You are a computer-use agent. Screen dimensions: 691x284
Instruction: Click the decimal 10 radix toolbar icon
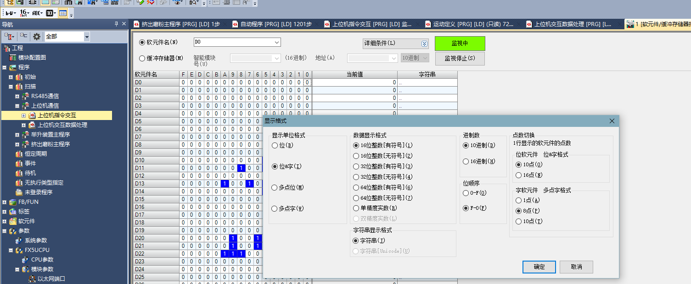click(51, 13)
